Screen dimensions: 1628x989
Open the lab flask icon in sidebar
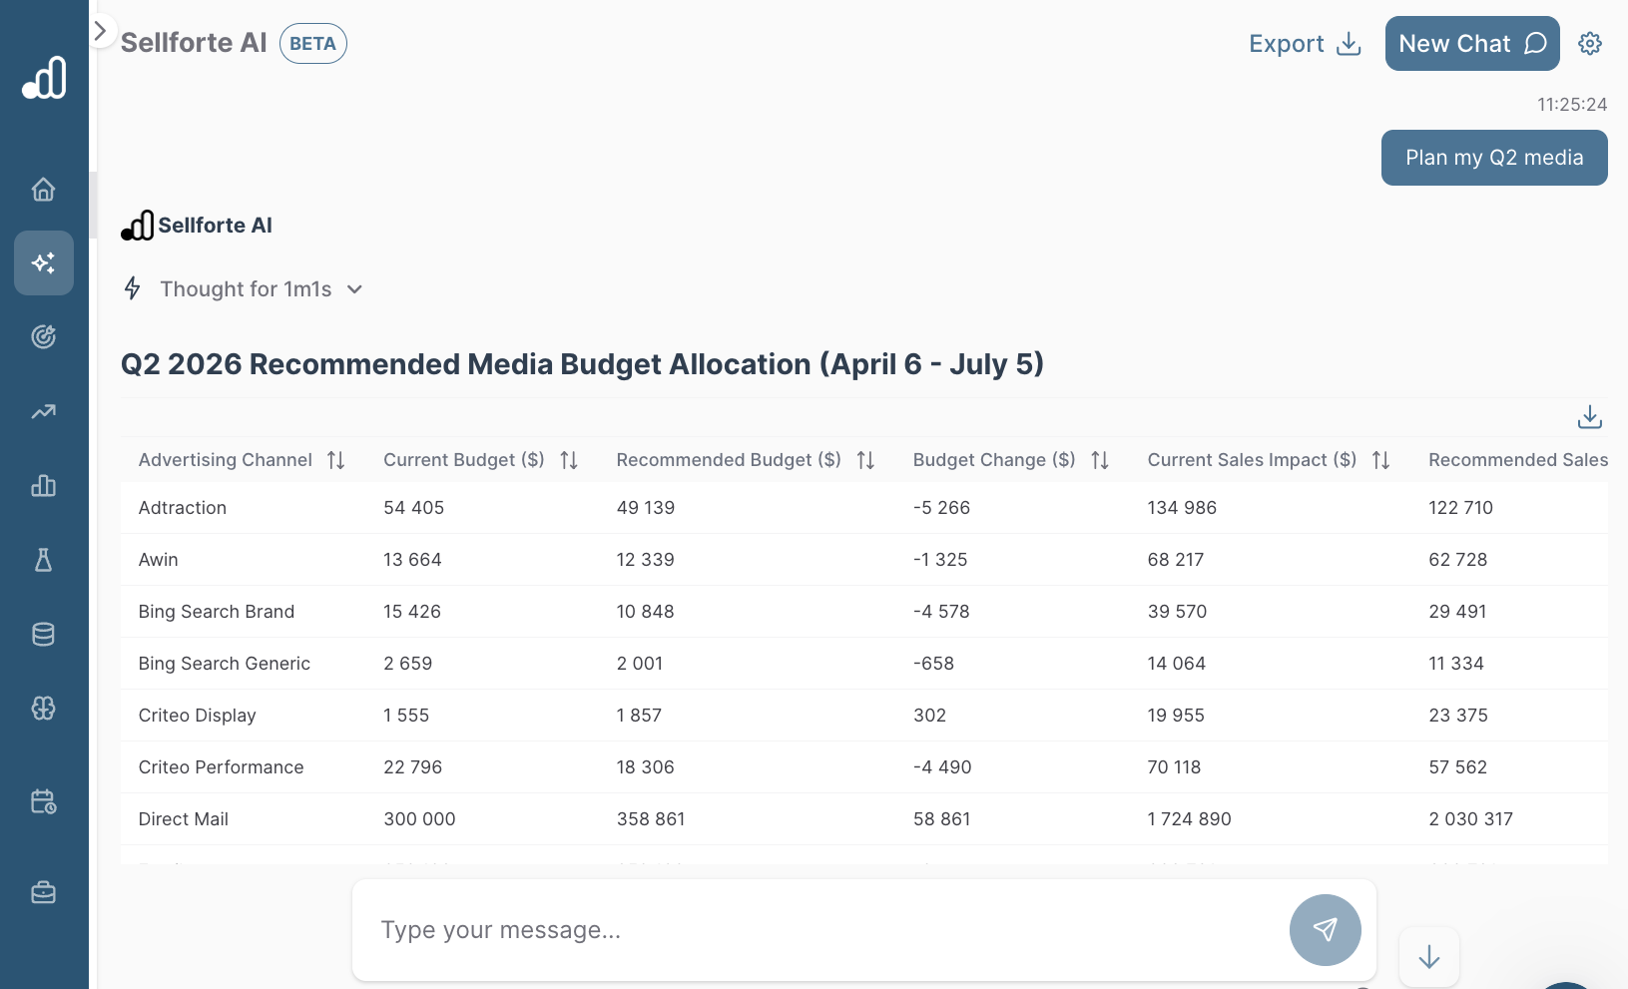[43, 560]
